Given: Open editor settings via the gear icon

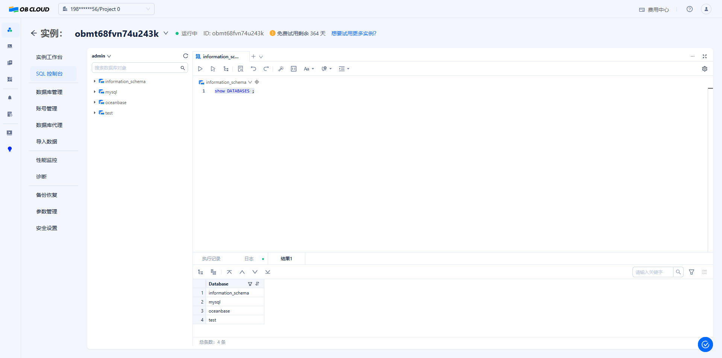Looking at the screenshot, I should point(704,69).
